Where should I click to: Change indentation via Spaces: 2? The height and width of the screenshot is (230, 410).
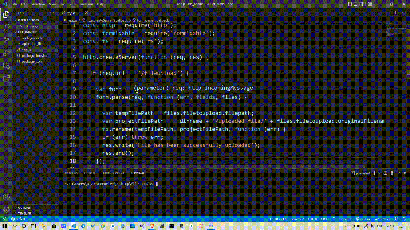click(x=297, y=219)
